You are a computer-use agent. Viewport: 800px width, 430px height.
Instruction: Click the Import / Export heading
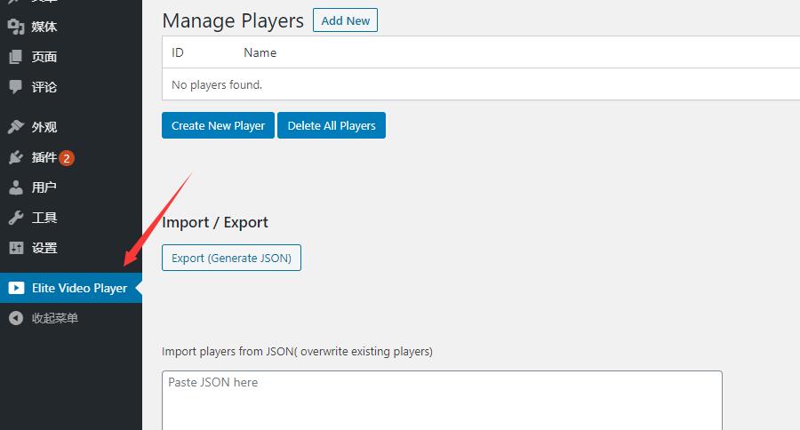(x=215, y=222)
